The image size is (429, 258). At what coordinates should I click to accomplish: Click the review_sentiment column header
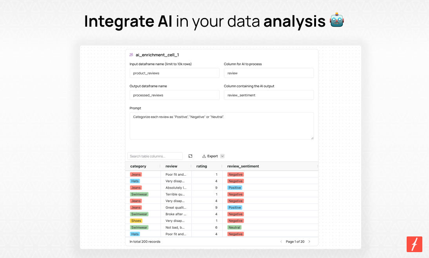click(243, 166)
